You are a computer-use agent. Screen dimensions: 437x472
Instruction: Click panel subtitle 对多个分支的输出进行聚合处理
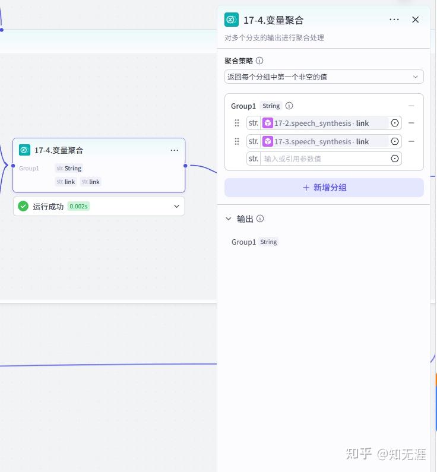[x=274, y=38]
